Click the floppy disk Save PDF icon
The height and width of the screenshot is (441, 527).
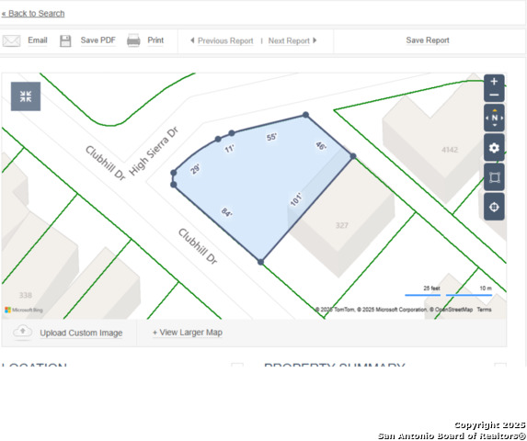pyautogui.click(x=65, y=41)
